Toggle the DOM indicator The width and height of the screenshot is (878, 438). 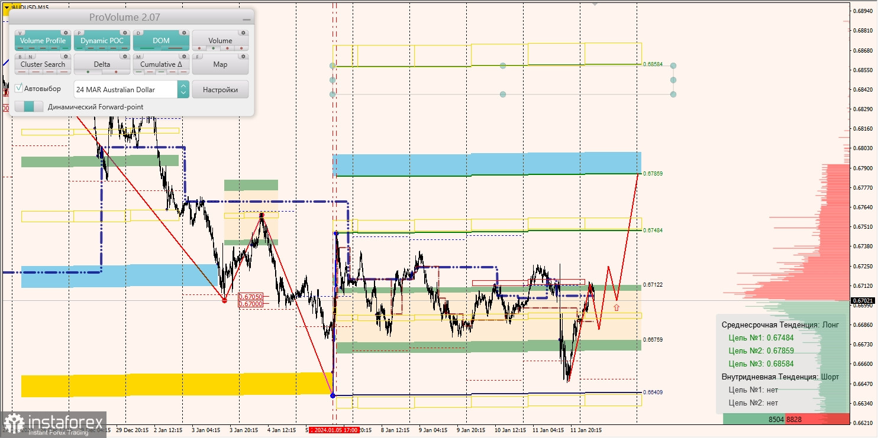(161, 41)
